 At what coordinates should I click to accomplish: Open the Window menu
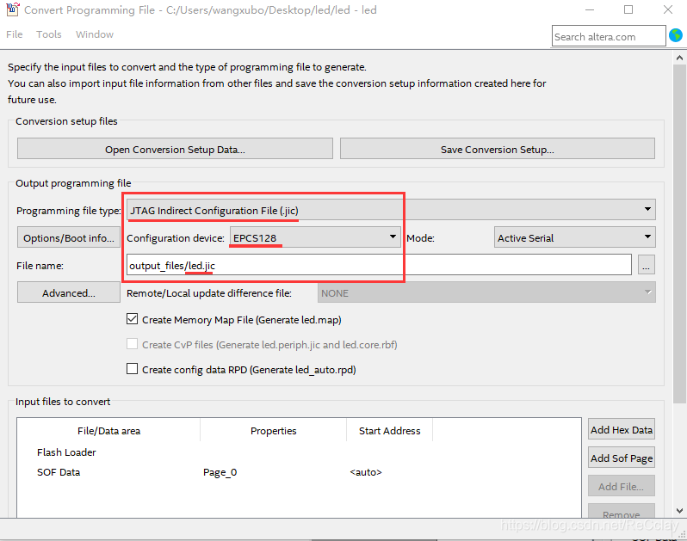coord(95,34)
